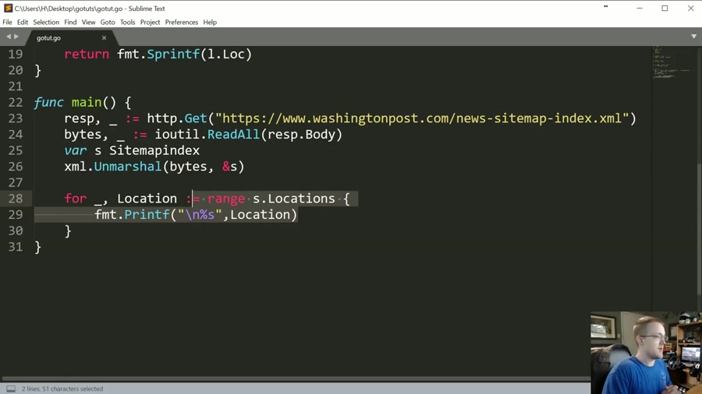Open the Find menu
This screenshot has width=702, height=394.
point(70,22)
